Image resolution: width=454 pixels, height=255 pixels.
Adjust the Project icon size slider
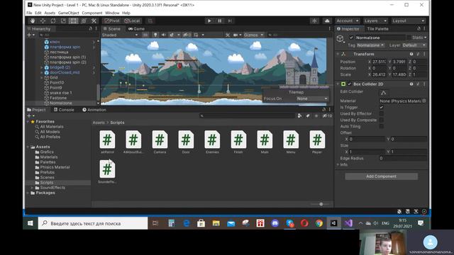[x=321, y=204]
